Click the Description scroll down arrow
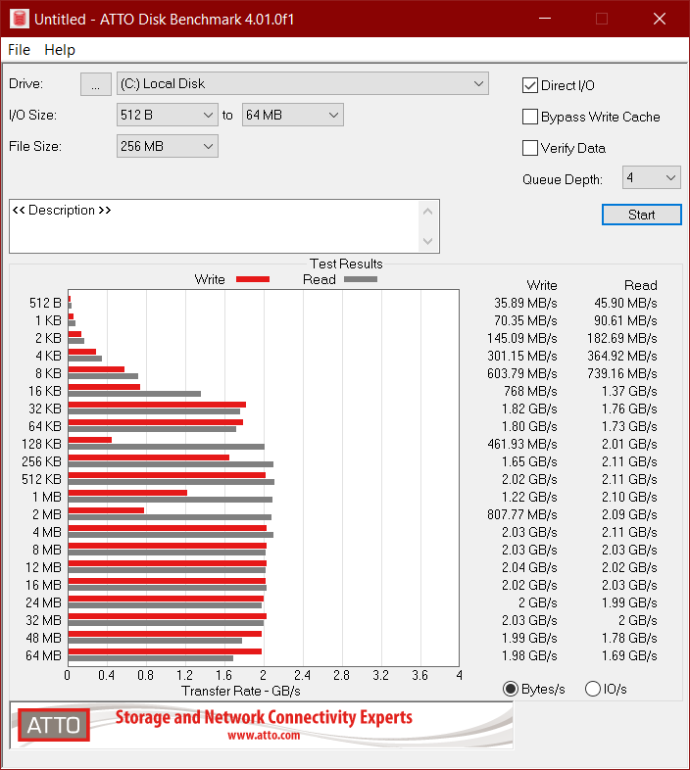Image resolution: width=690 pixels, height=770 pixels. point(427,241)
